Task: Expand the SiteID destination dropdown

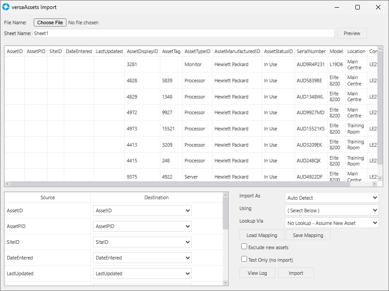Action: click(142, 242)
